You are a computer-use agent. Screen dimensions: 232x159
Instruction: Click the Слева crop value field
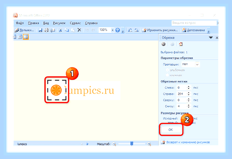coord(182,88)
